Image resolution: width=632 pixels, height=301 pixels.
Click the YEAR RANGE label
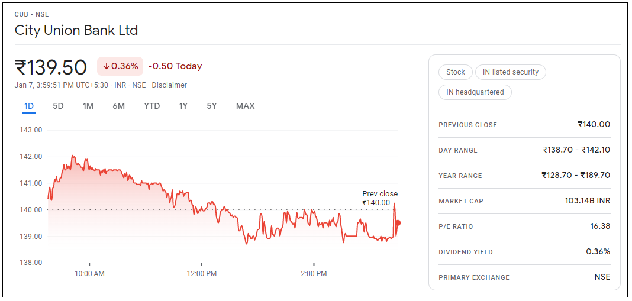point(460,176)
